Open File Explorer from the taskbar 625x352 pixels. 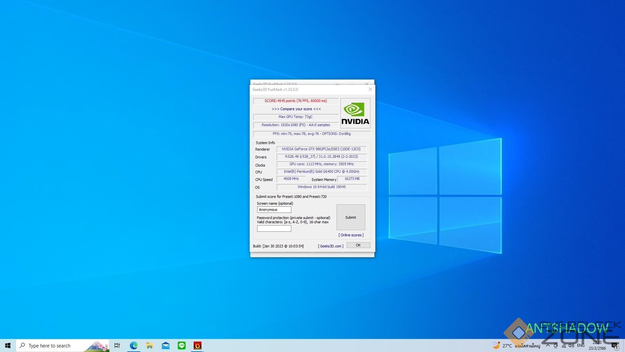pyautogui.click(x=149, y=345)
